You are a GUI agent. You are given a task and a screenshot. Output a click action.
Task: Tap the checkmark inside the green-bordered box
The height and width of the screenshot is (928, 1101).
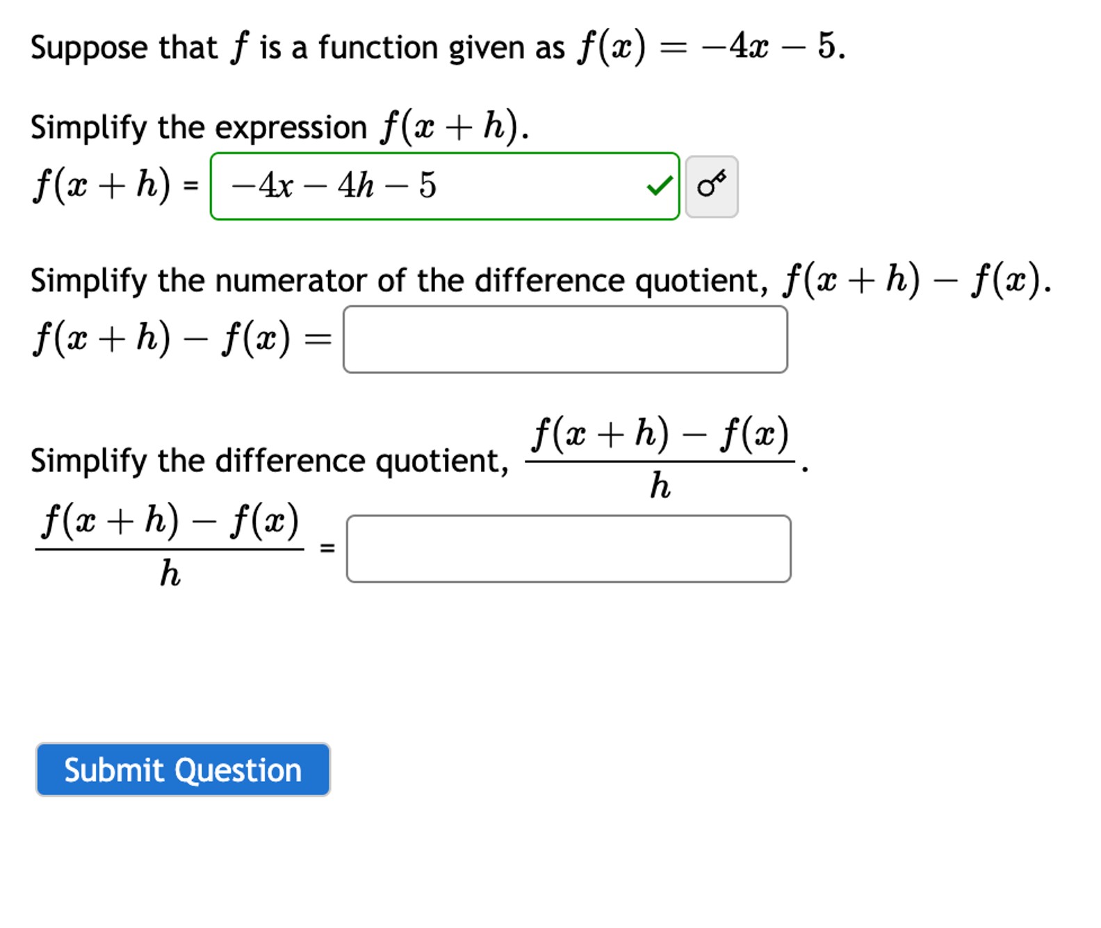(x=659, y=186)
